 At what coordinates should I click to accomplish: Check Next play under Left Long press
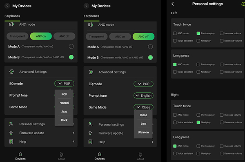(198, 72)
